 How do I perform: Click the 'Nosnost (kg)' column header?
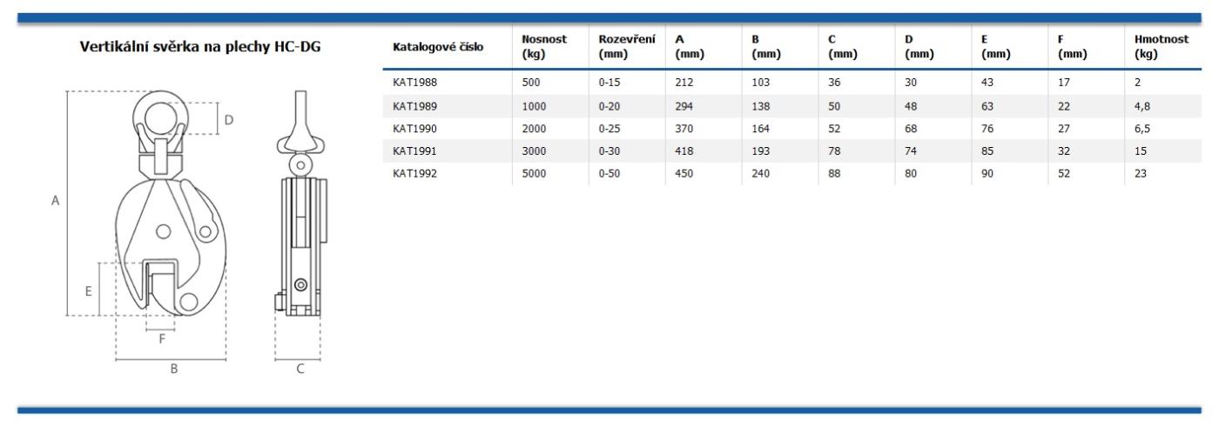(x=543, y=46)
